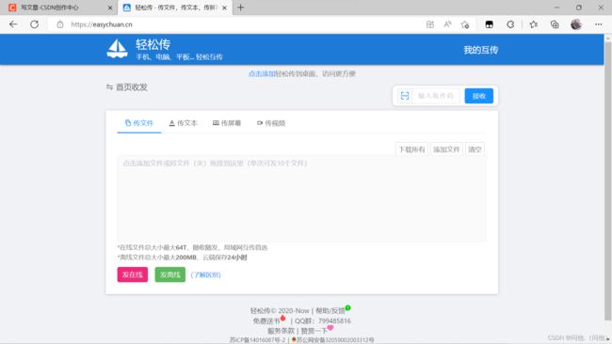Click the 清空 button
This screenshot has height=344, width=612.
(475, 149)
